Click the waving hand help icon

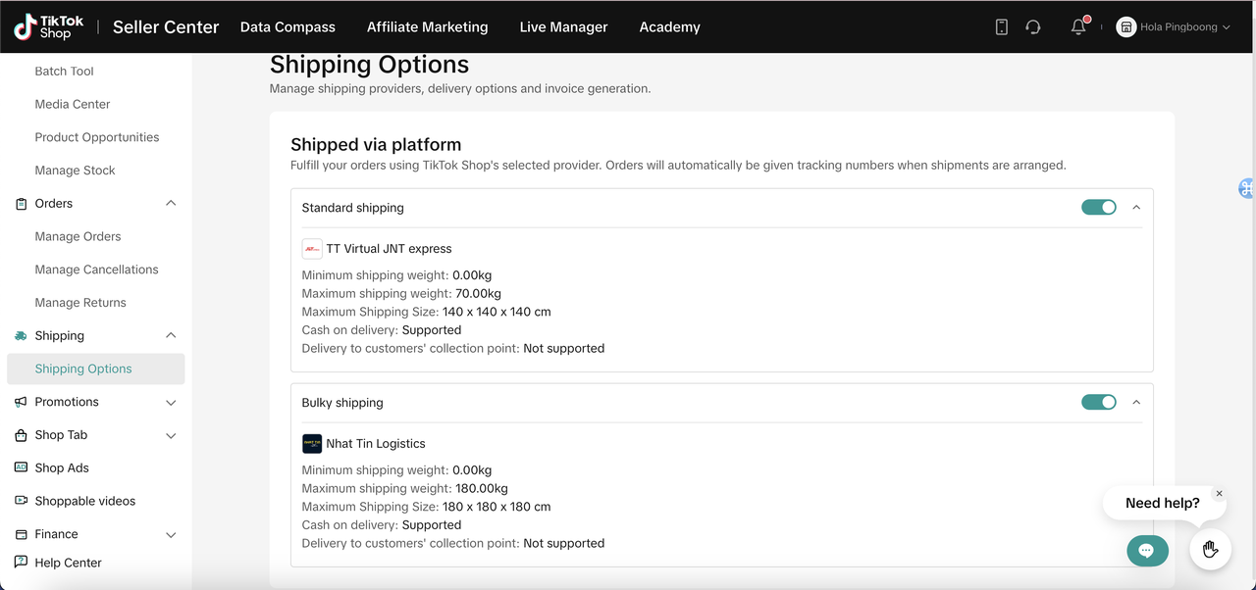point(1210,549)
